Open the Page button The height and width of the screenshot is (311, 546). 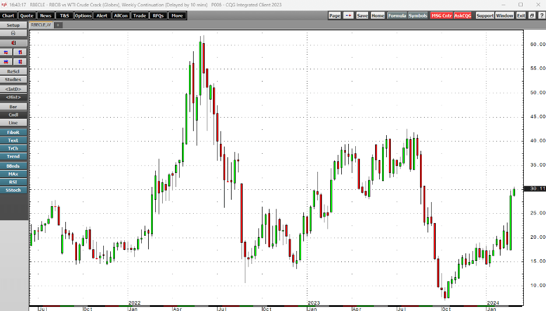[335, 16]
